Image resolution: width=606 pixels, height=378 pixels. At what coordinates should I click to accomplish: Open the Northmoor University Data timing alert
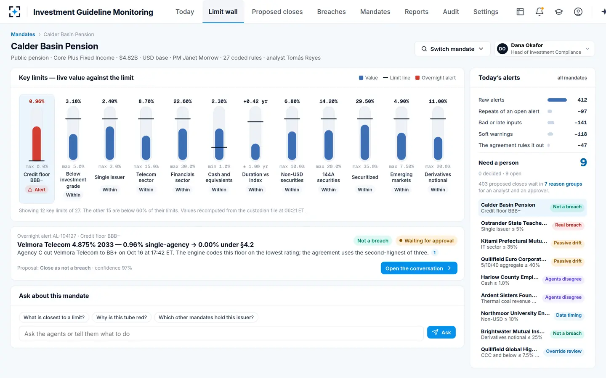click(x=532, y=316)
